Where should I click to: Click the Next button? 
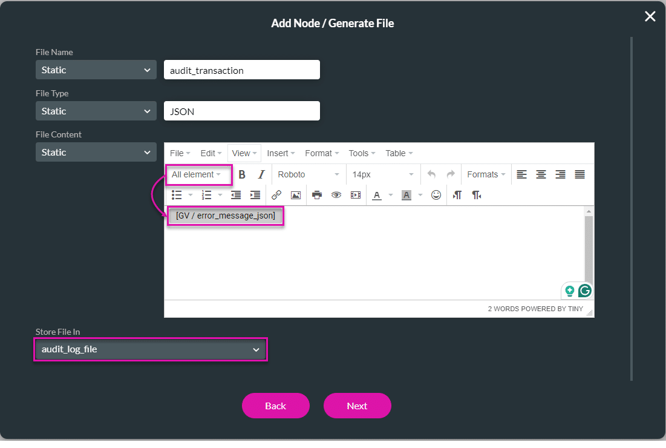[x=357, y=406]
